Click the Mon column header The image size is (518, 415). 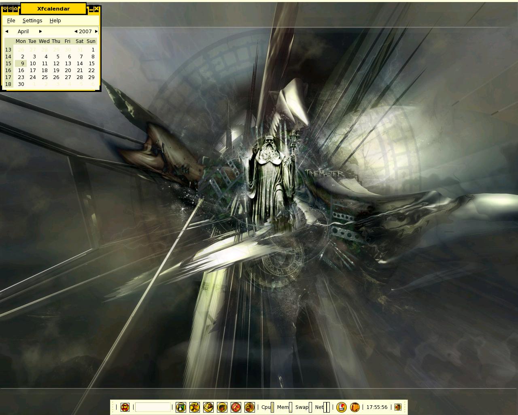[21, 41]
